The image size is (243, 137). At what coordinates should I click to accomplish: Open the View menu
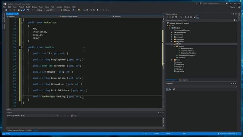pos(15,7)
